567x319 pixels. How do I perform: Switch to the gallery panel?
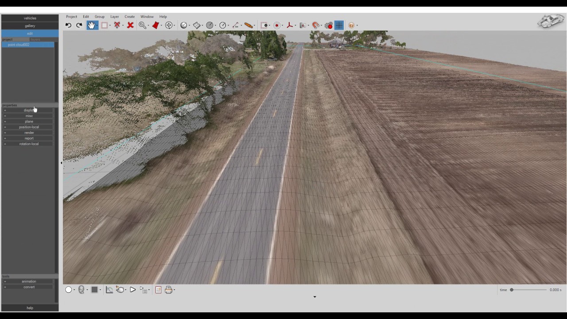pos(30,26)
